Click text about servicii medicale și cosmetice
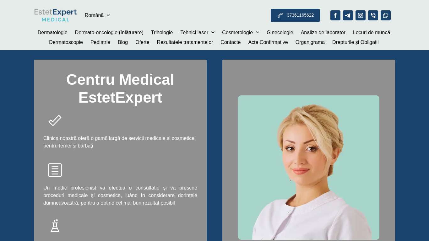 (x=120, y=142)
